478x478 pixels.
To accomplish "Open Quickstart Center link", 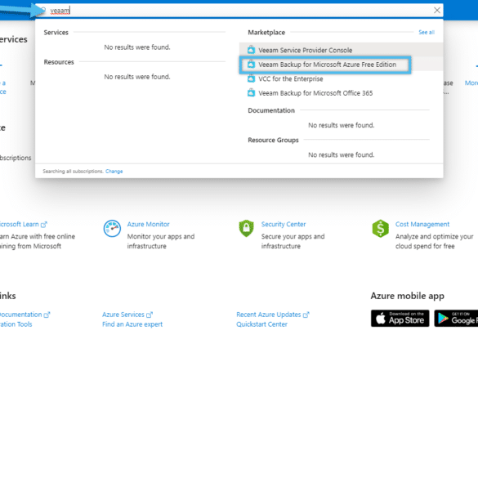I will click(x=261, y=324).
